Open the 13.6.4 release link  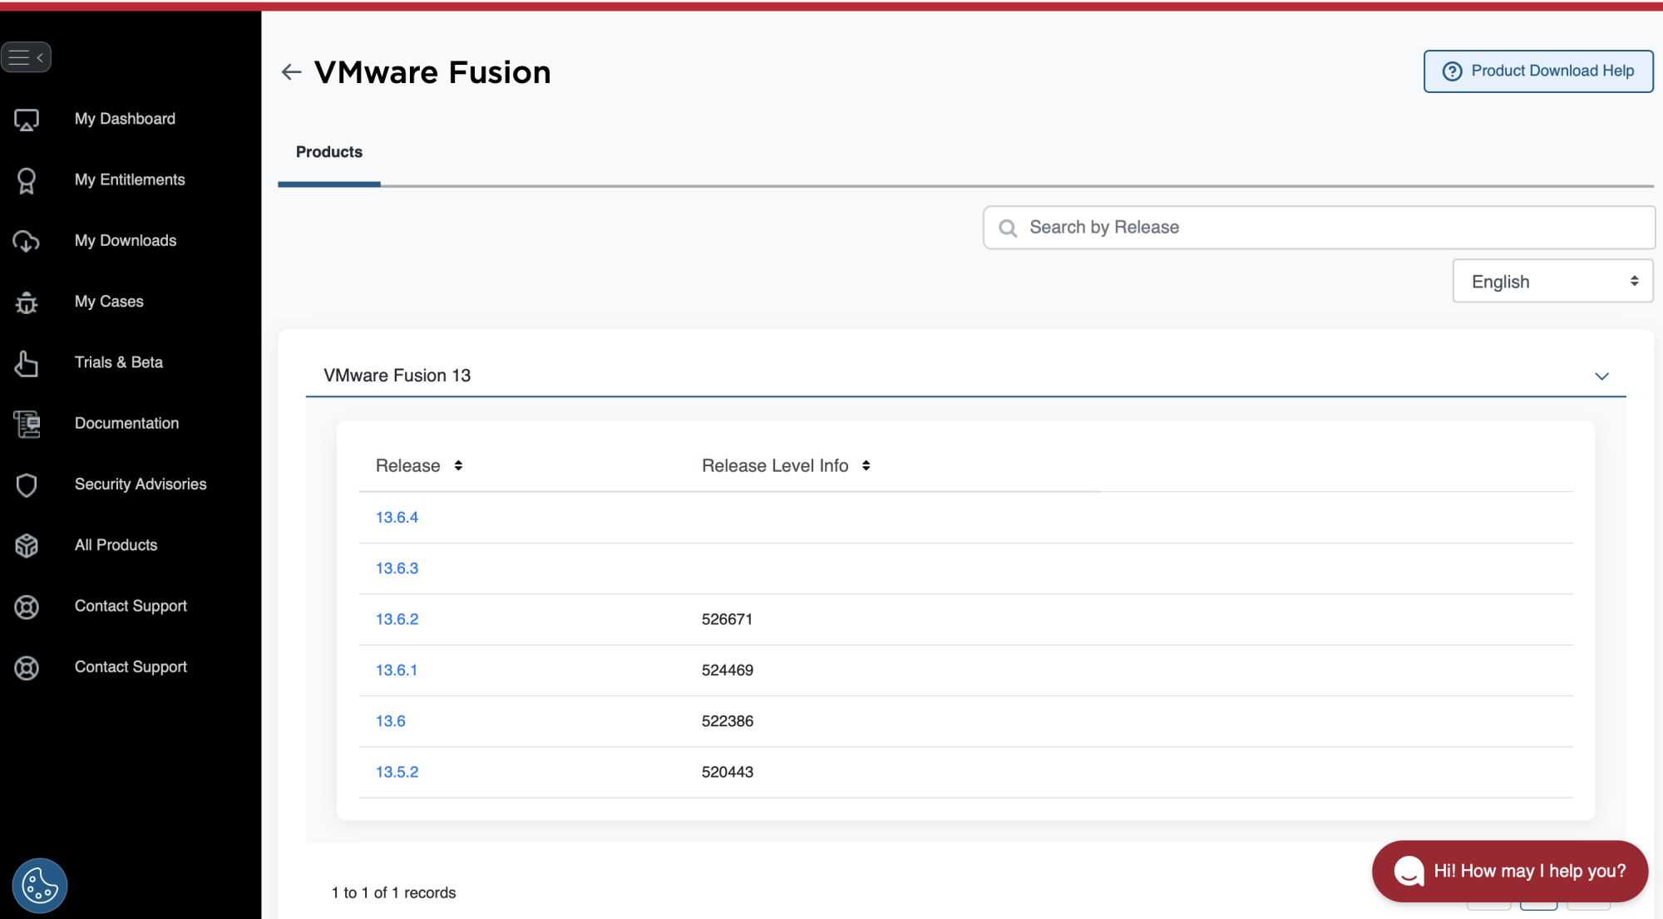tap(397, 518)
